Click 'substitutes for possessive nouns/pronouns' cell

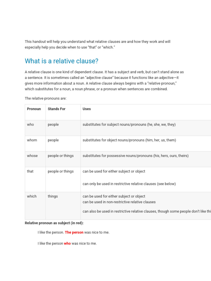click(x=135, y=156)
